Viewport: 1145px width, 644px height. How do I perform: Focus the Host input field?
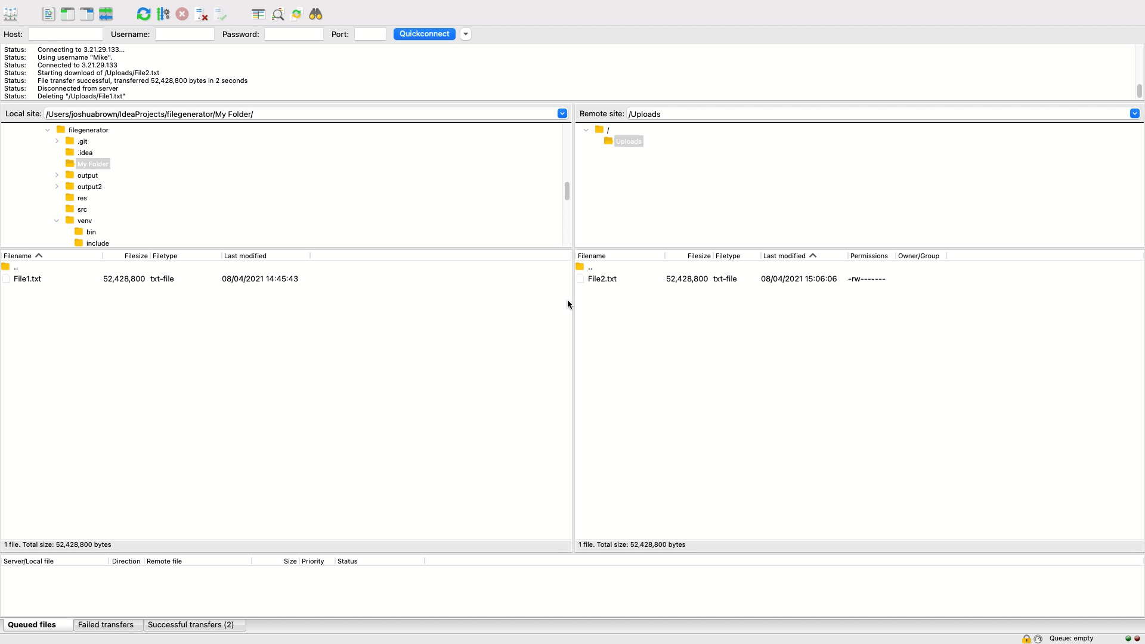pyautogui.click(x=66, y=34)
